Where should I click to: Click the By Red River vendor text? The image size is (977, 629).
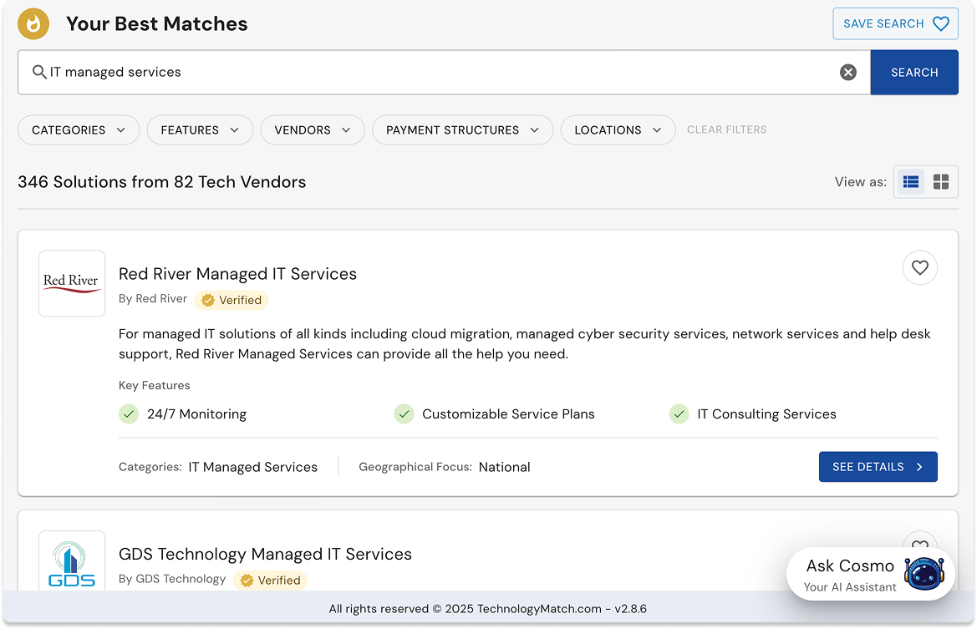coord(153,299)
